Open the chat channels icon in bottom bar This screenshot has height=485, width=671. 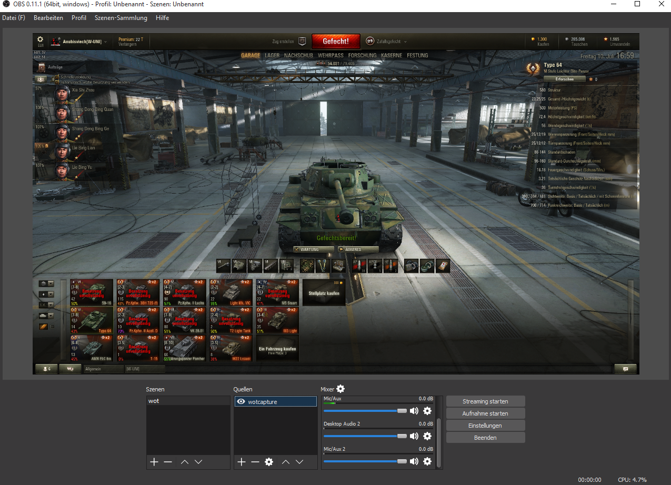70,369
